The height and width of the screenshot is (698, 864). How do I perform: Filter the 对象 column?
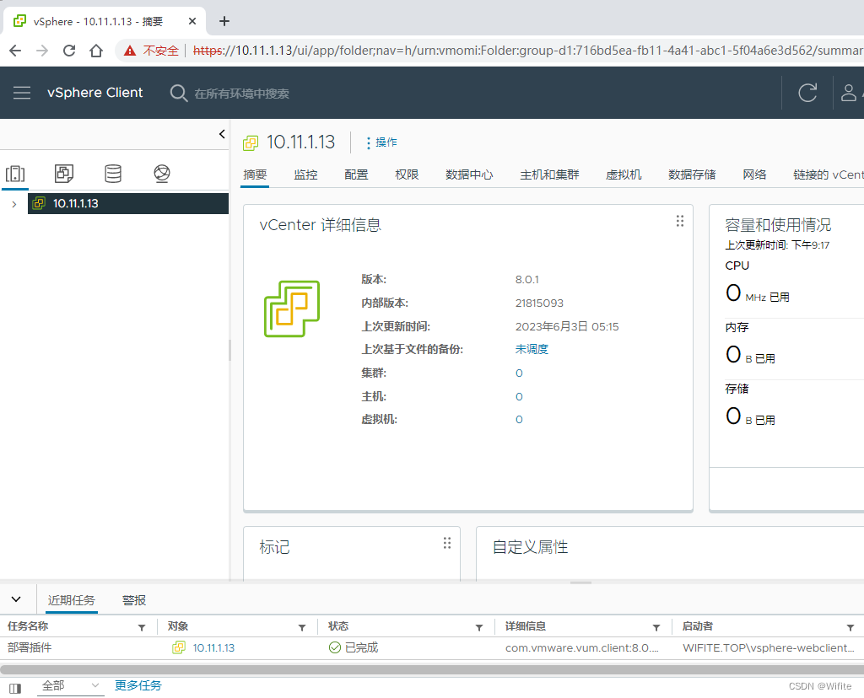pos(302,627)
